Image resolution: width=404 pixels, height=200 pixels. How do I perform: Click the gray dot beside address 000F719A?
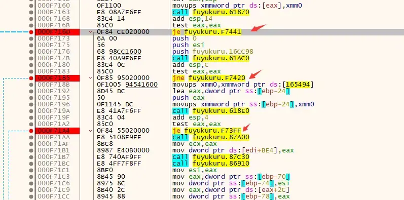coord(31,111)
